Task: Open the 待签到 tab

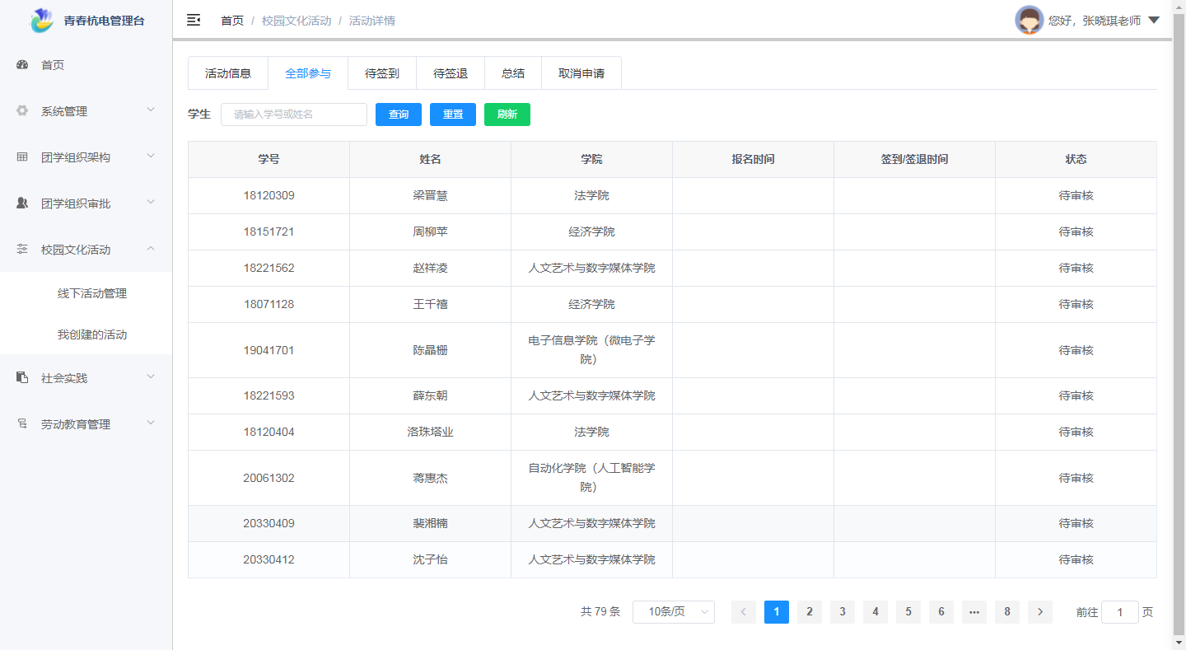Action: 382,72
